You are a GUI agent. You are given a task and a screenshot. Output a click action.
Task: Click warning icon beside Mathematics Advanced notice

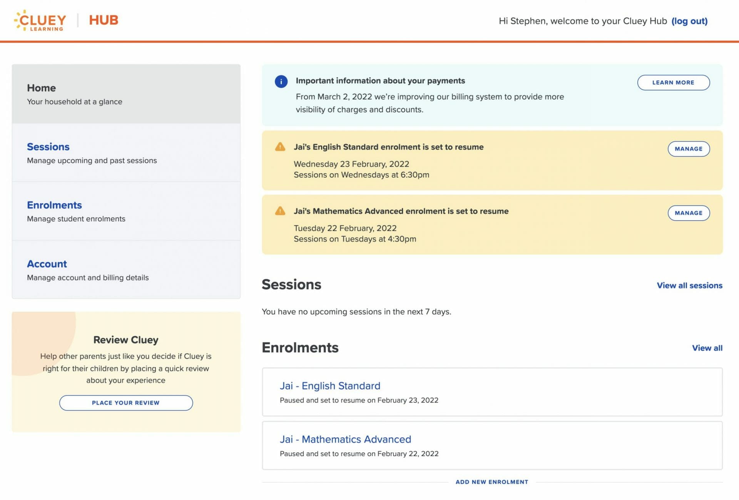(x=280, y=211)
